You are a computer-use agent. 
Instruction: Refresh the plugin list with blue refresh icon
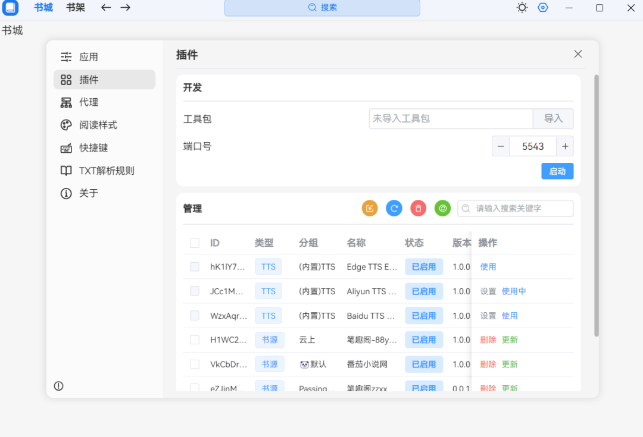[x=394, y=208]
